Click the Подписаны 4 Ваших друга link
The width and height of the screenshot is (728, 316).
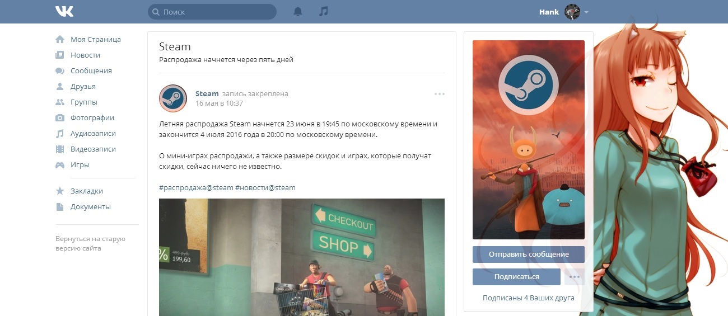click(529, 298)
